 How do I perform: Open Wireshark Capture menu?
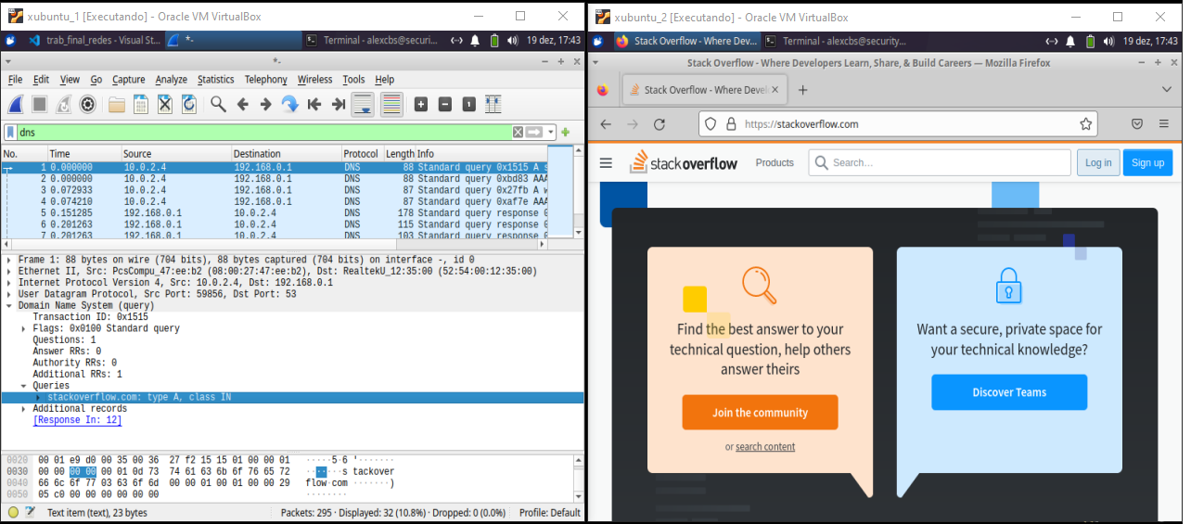[x=129, y=80]
